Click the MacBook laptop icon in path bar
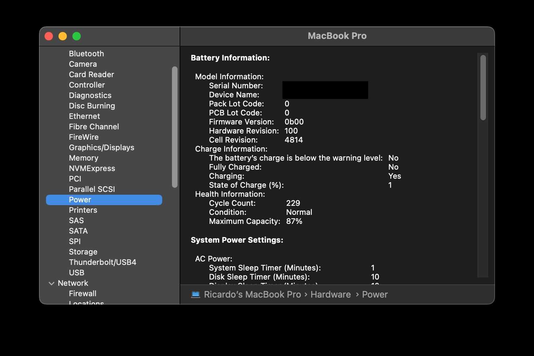This screenshot has width=534, height=356. pos(196,294)
